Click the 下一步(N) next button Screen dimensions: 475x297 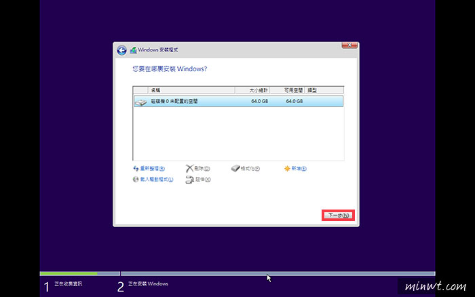click(339, 215)
